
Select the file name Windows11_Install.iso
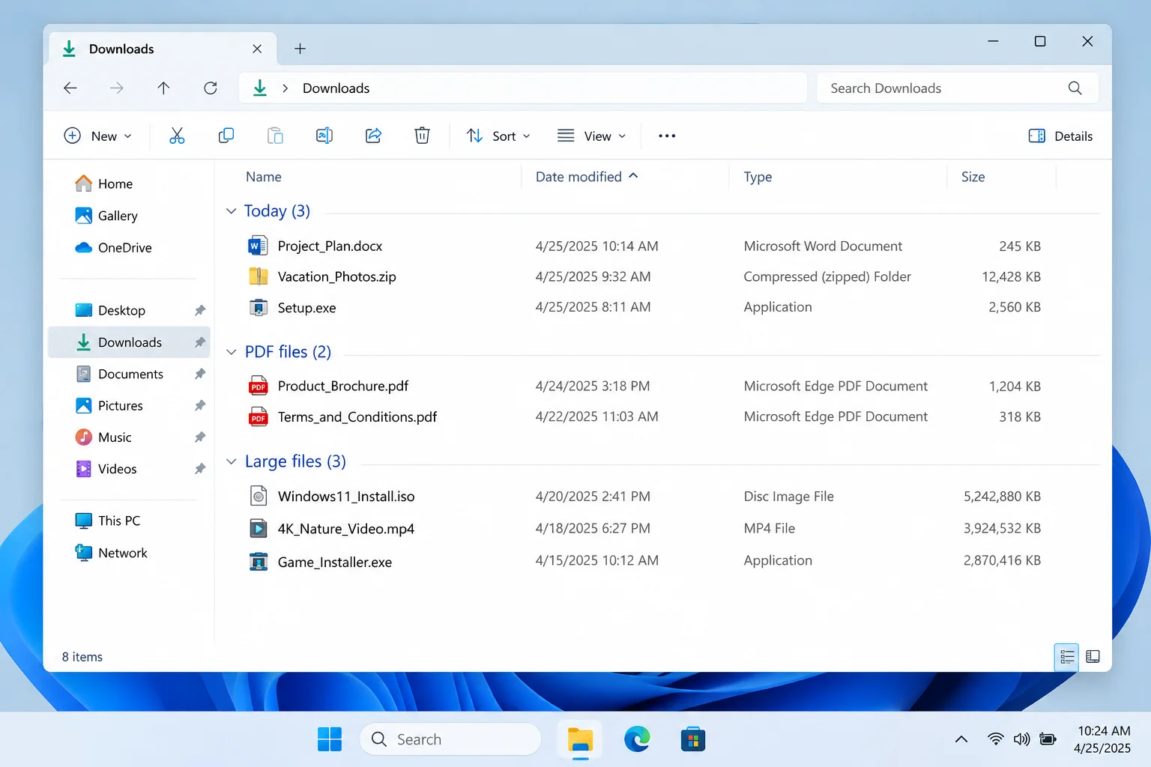click(x=346, y=496)
